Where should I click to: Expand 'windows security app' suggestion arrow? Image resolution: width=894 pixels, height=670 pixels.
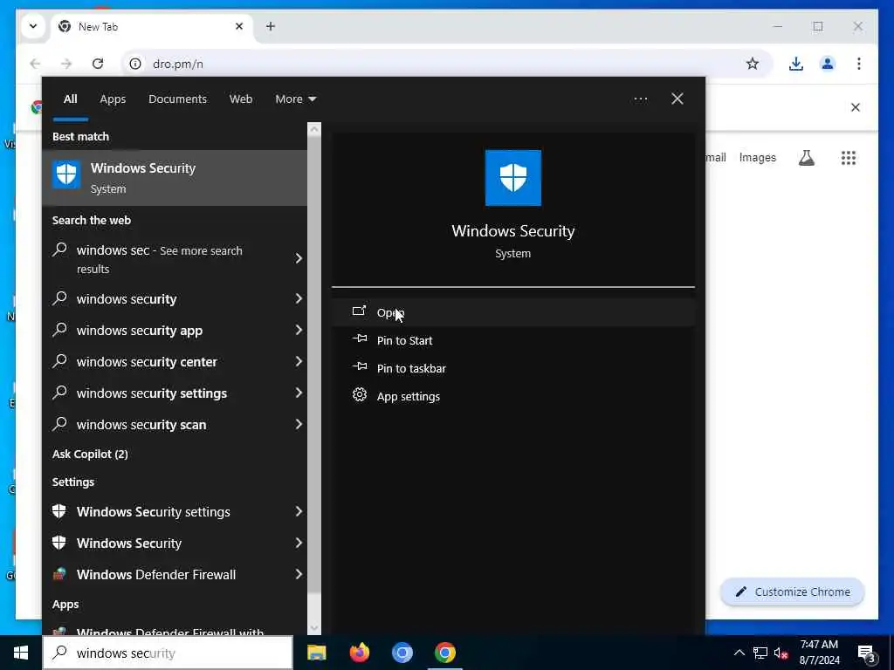click(x=299, y=330)
